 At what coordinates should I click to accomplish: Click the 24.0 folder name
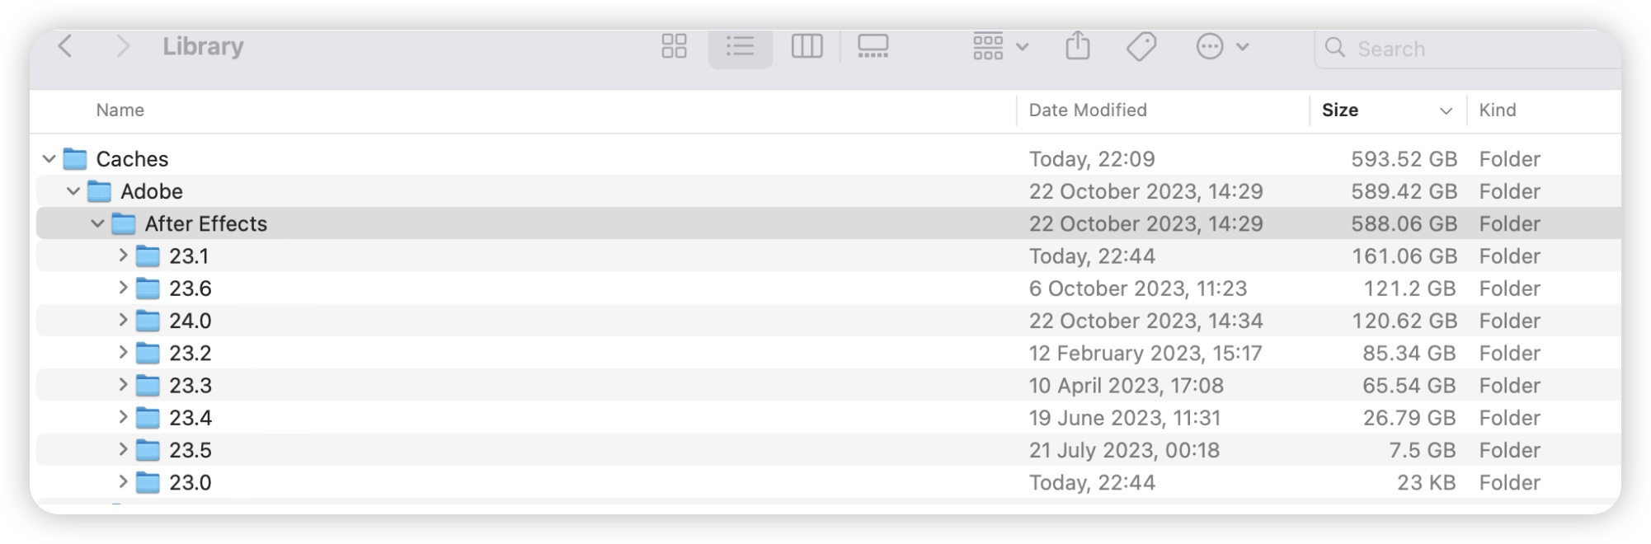[x=190, y=321]
